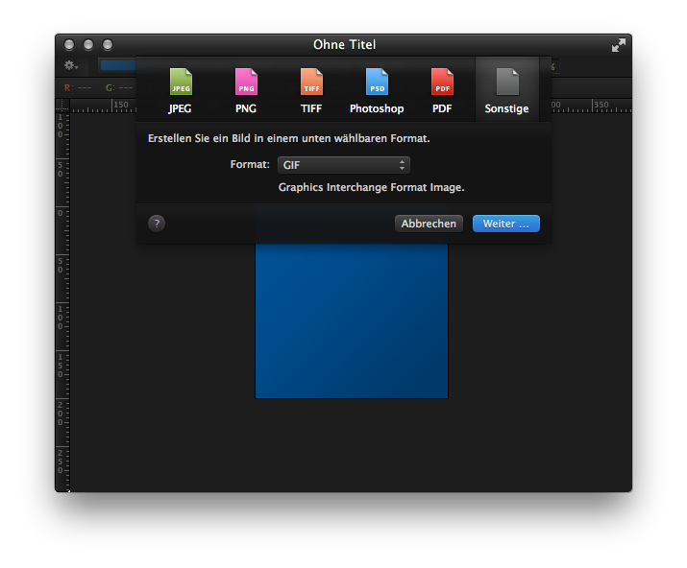The image size is (687, 568).
Task: Click the close window button
Action: tap(69, 45)
